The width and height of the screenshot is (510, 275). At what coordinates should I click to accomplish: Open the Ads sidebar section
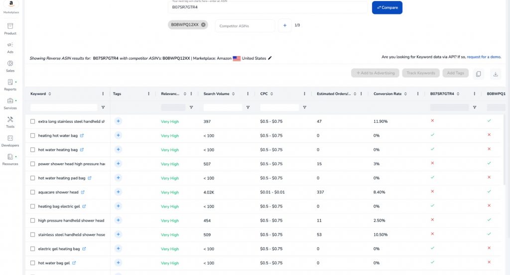10,48
